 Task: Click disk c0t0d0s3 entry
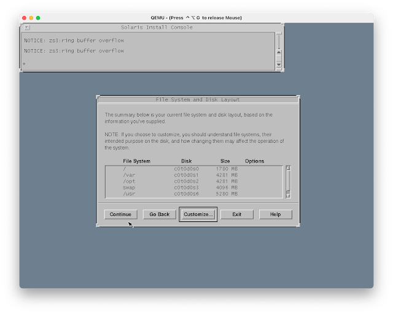pos(187,188)
